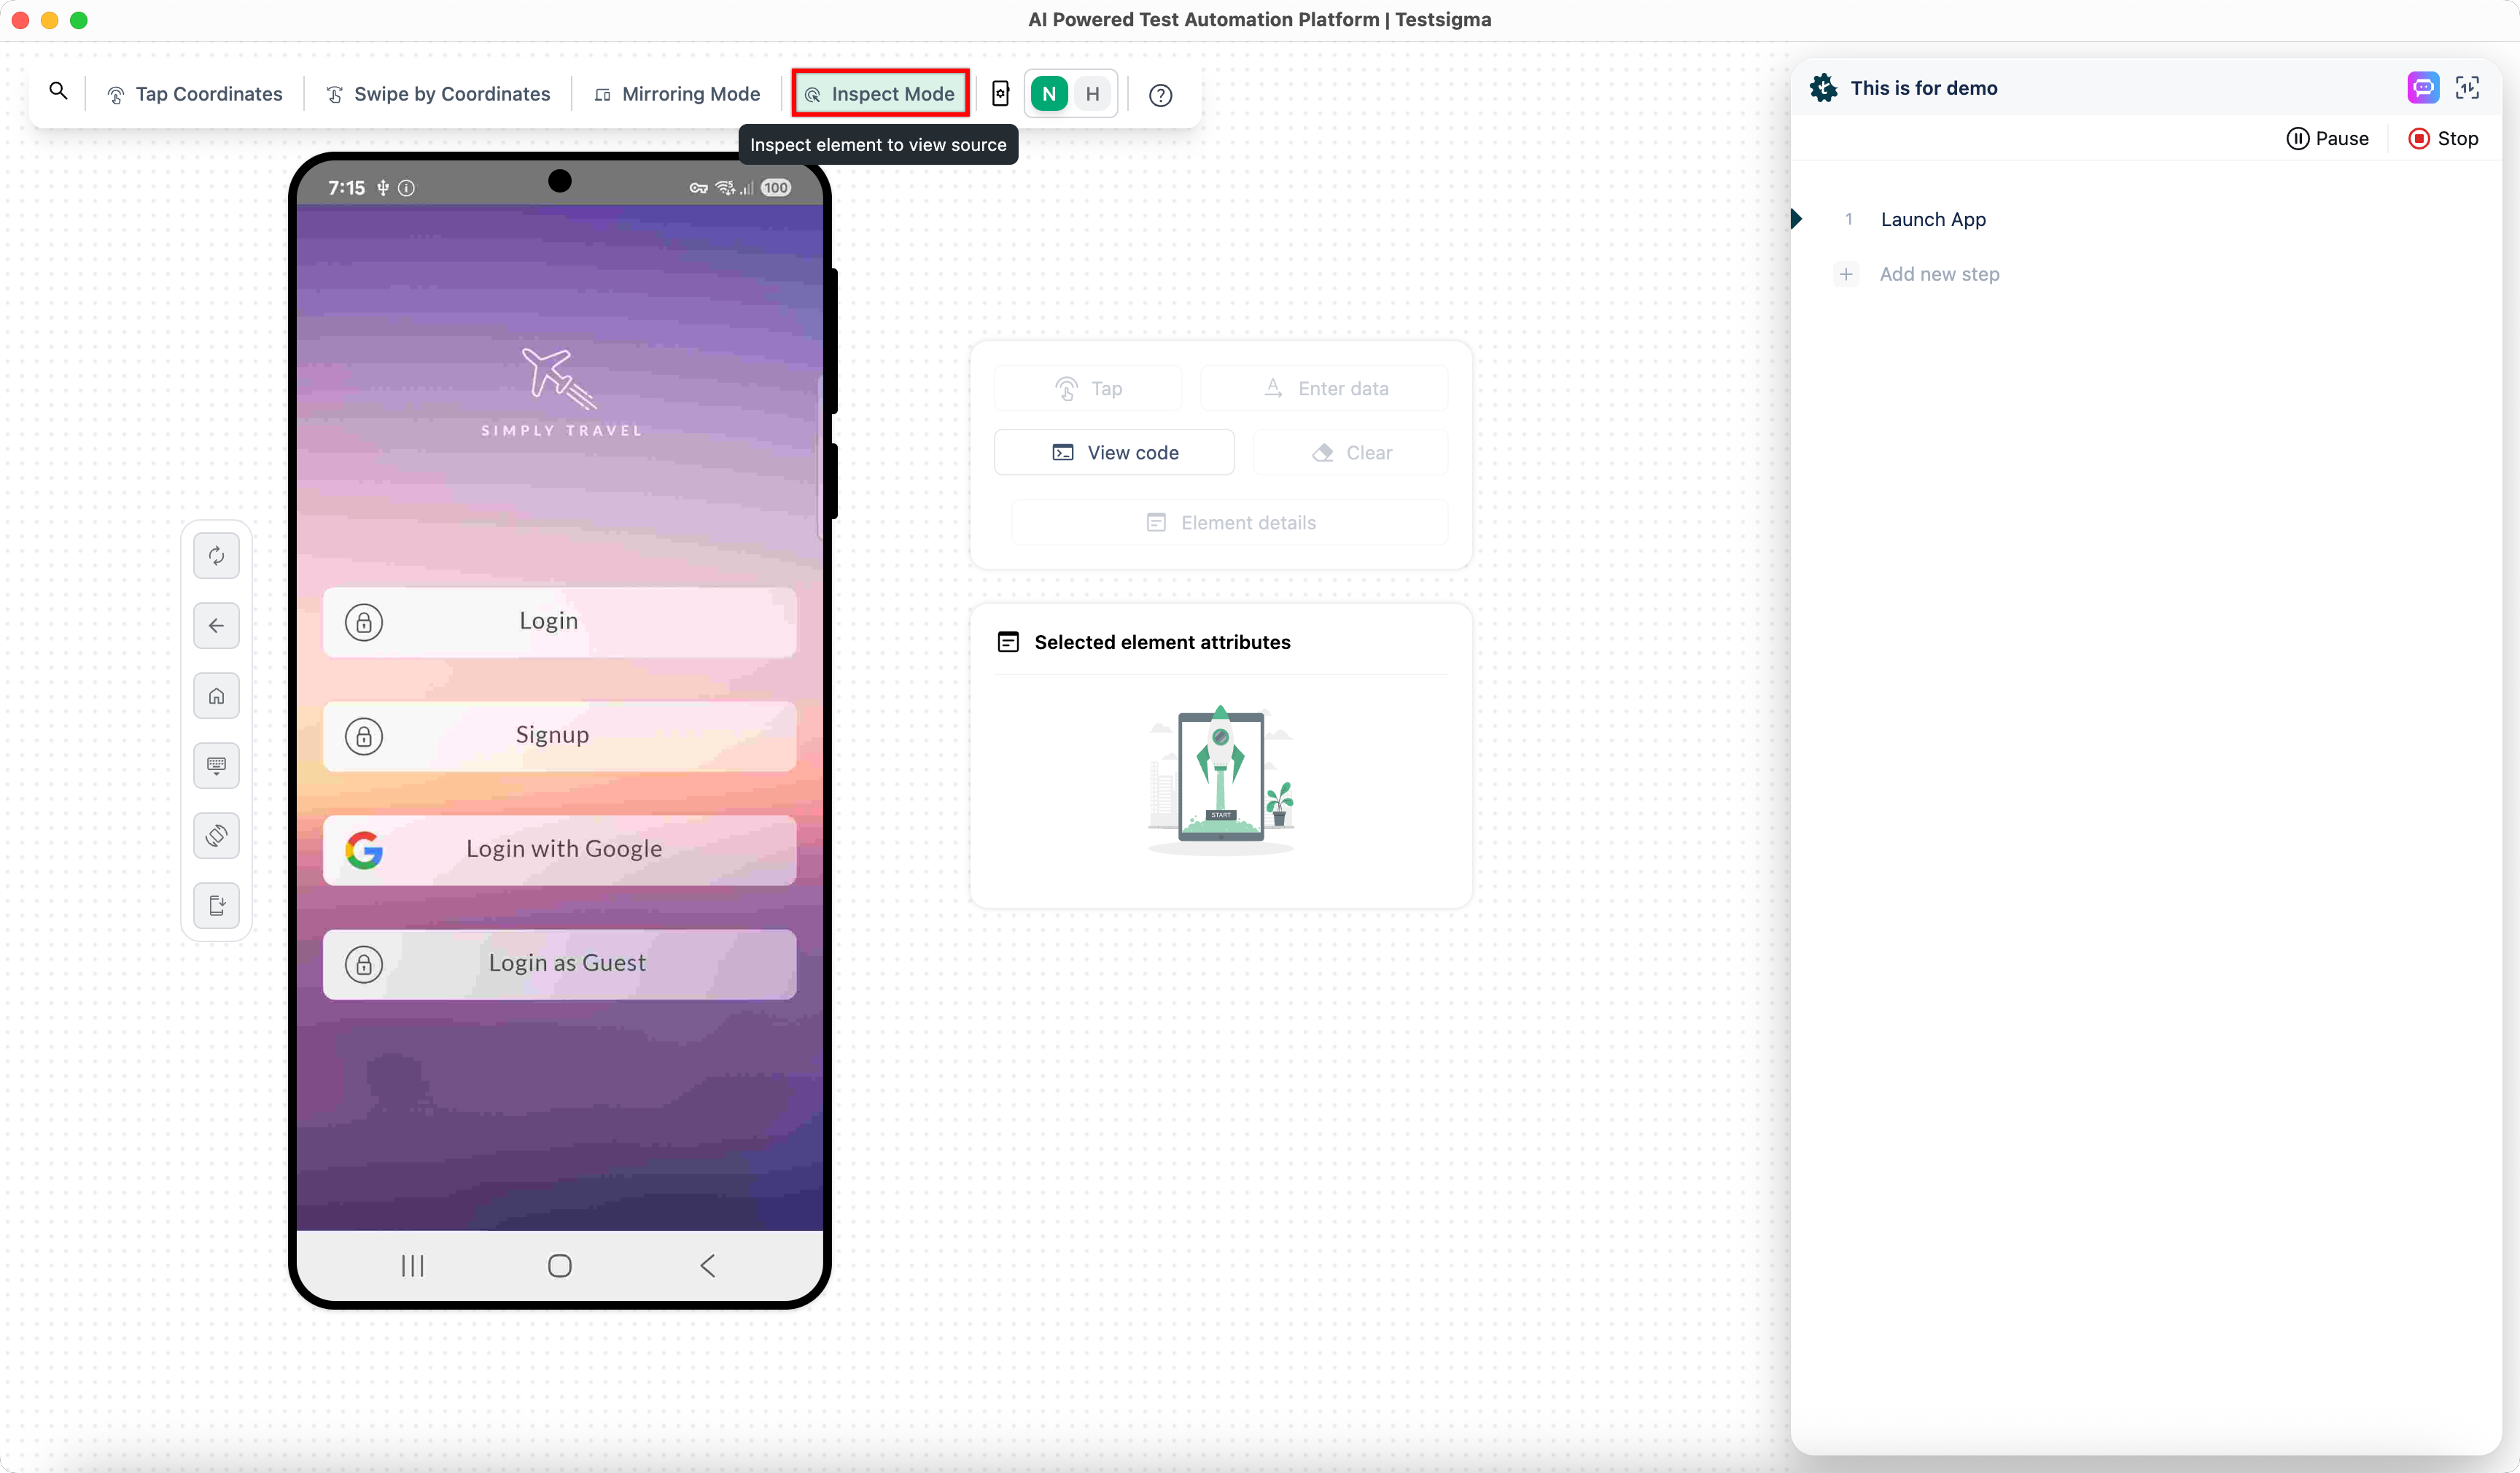
Task: Click the install app file icon
Action: coord(216,906)
